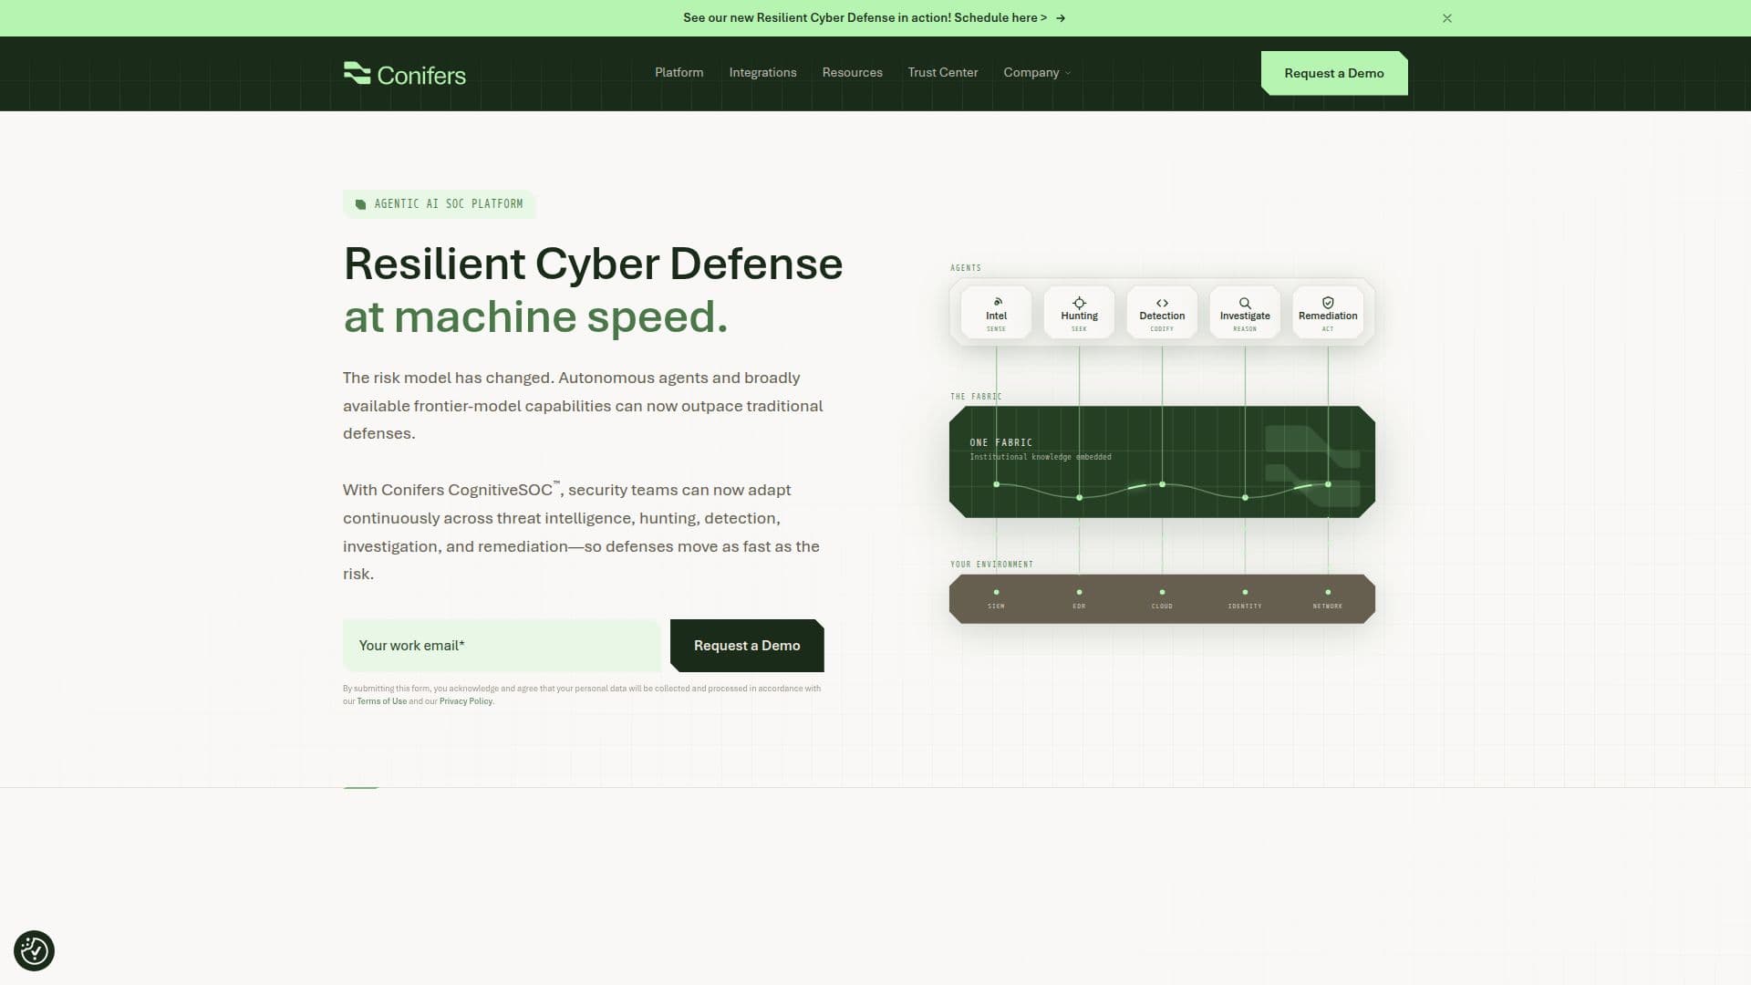Open the Resources menu item
The image size is (1751, 985).
[852, 72]
